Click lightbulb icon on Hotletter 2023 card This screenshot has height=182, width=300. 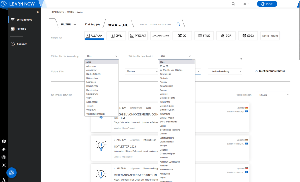(101, 146)
